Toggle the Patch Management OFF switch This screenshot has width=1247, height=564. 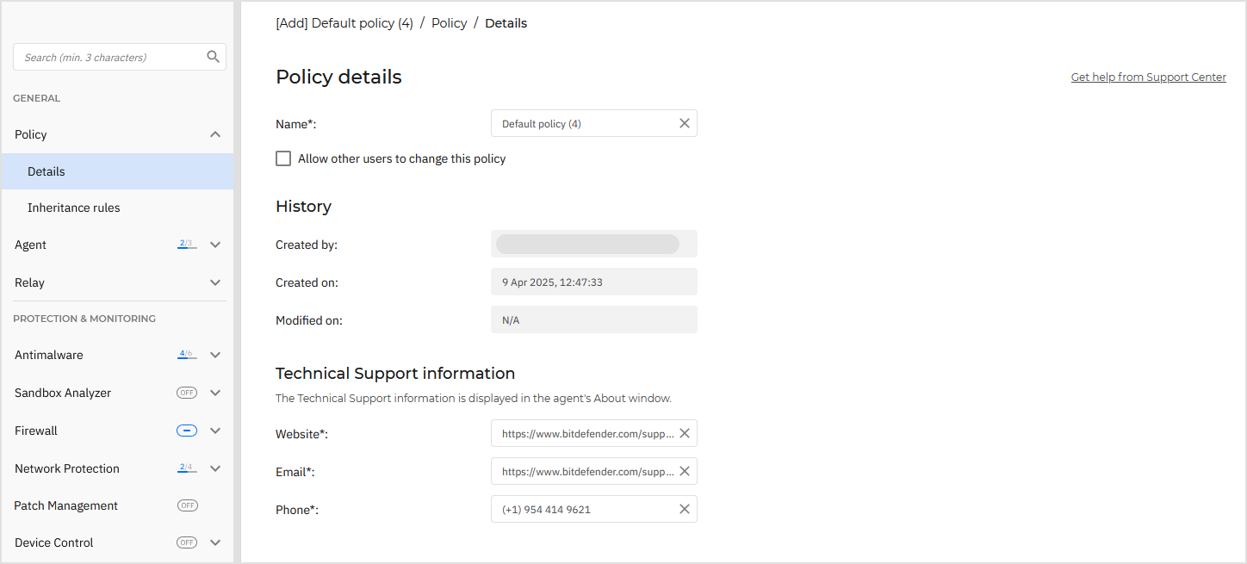[x=187, y=505]
